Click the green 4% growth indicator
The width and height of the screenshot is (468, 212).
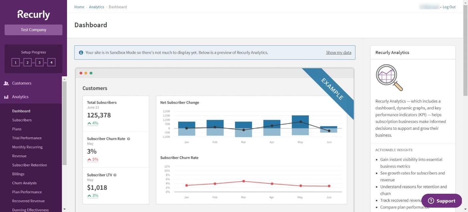[x=93, y=123]
